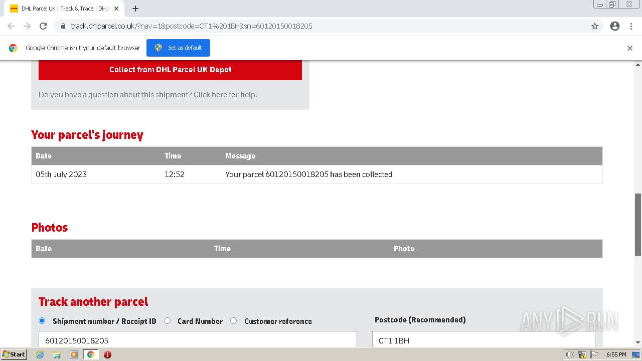Screen dimensions: 642x361
Task: Close the DHL Parcel UK tab
Action: (x=116, y=9)
